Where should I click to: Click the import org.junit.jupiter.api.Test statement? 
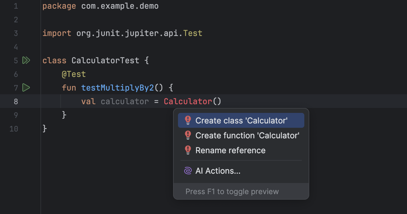[x=123, y=33]
